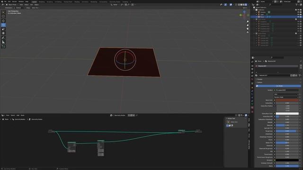Open the World properties tab
This screenshot has height=170, width=303.
(252, 80)
